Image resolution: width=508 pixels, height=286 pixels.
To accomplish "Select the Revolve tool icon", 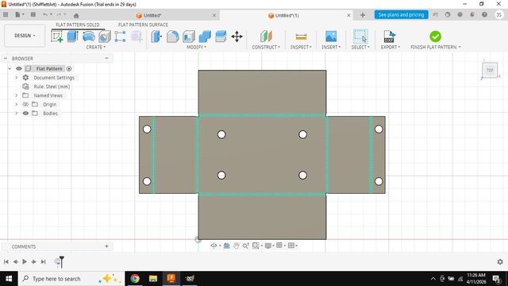I will coord(88,37).
